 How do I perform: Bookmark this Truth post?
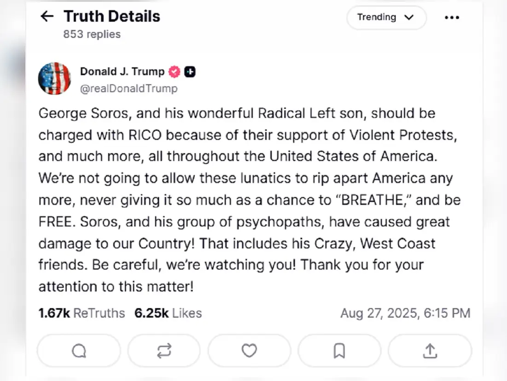point(339,351)
